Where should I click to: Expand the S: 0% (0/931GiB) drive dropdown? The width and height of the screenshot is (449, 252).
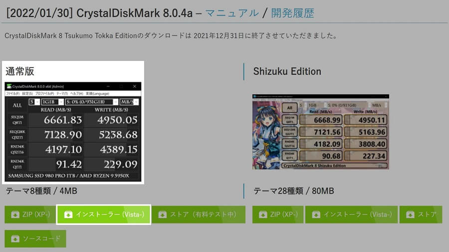pyautogui.click(x=92, y=102)
